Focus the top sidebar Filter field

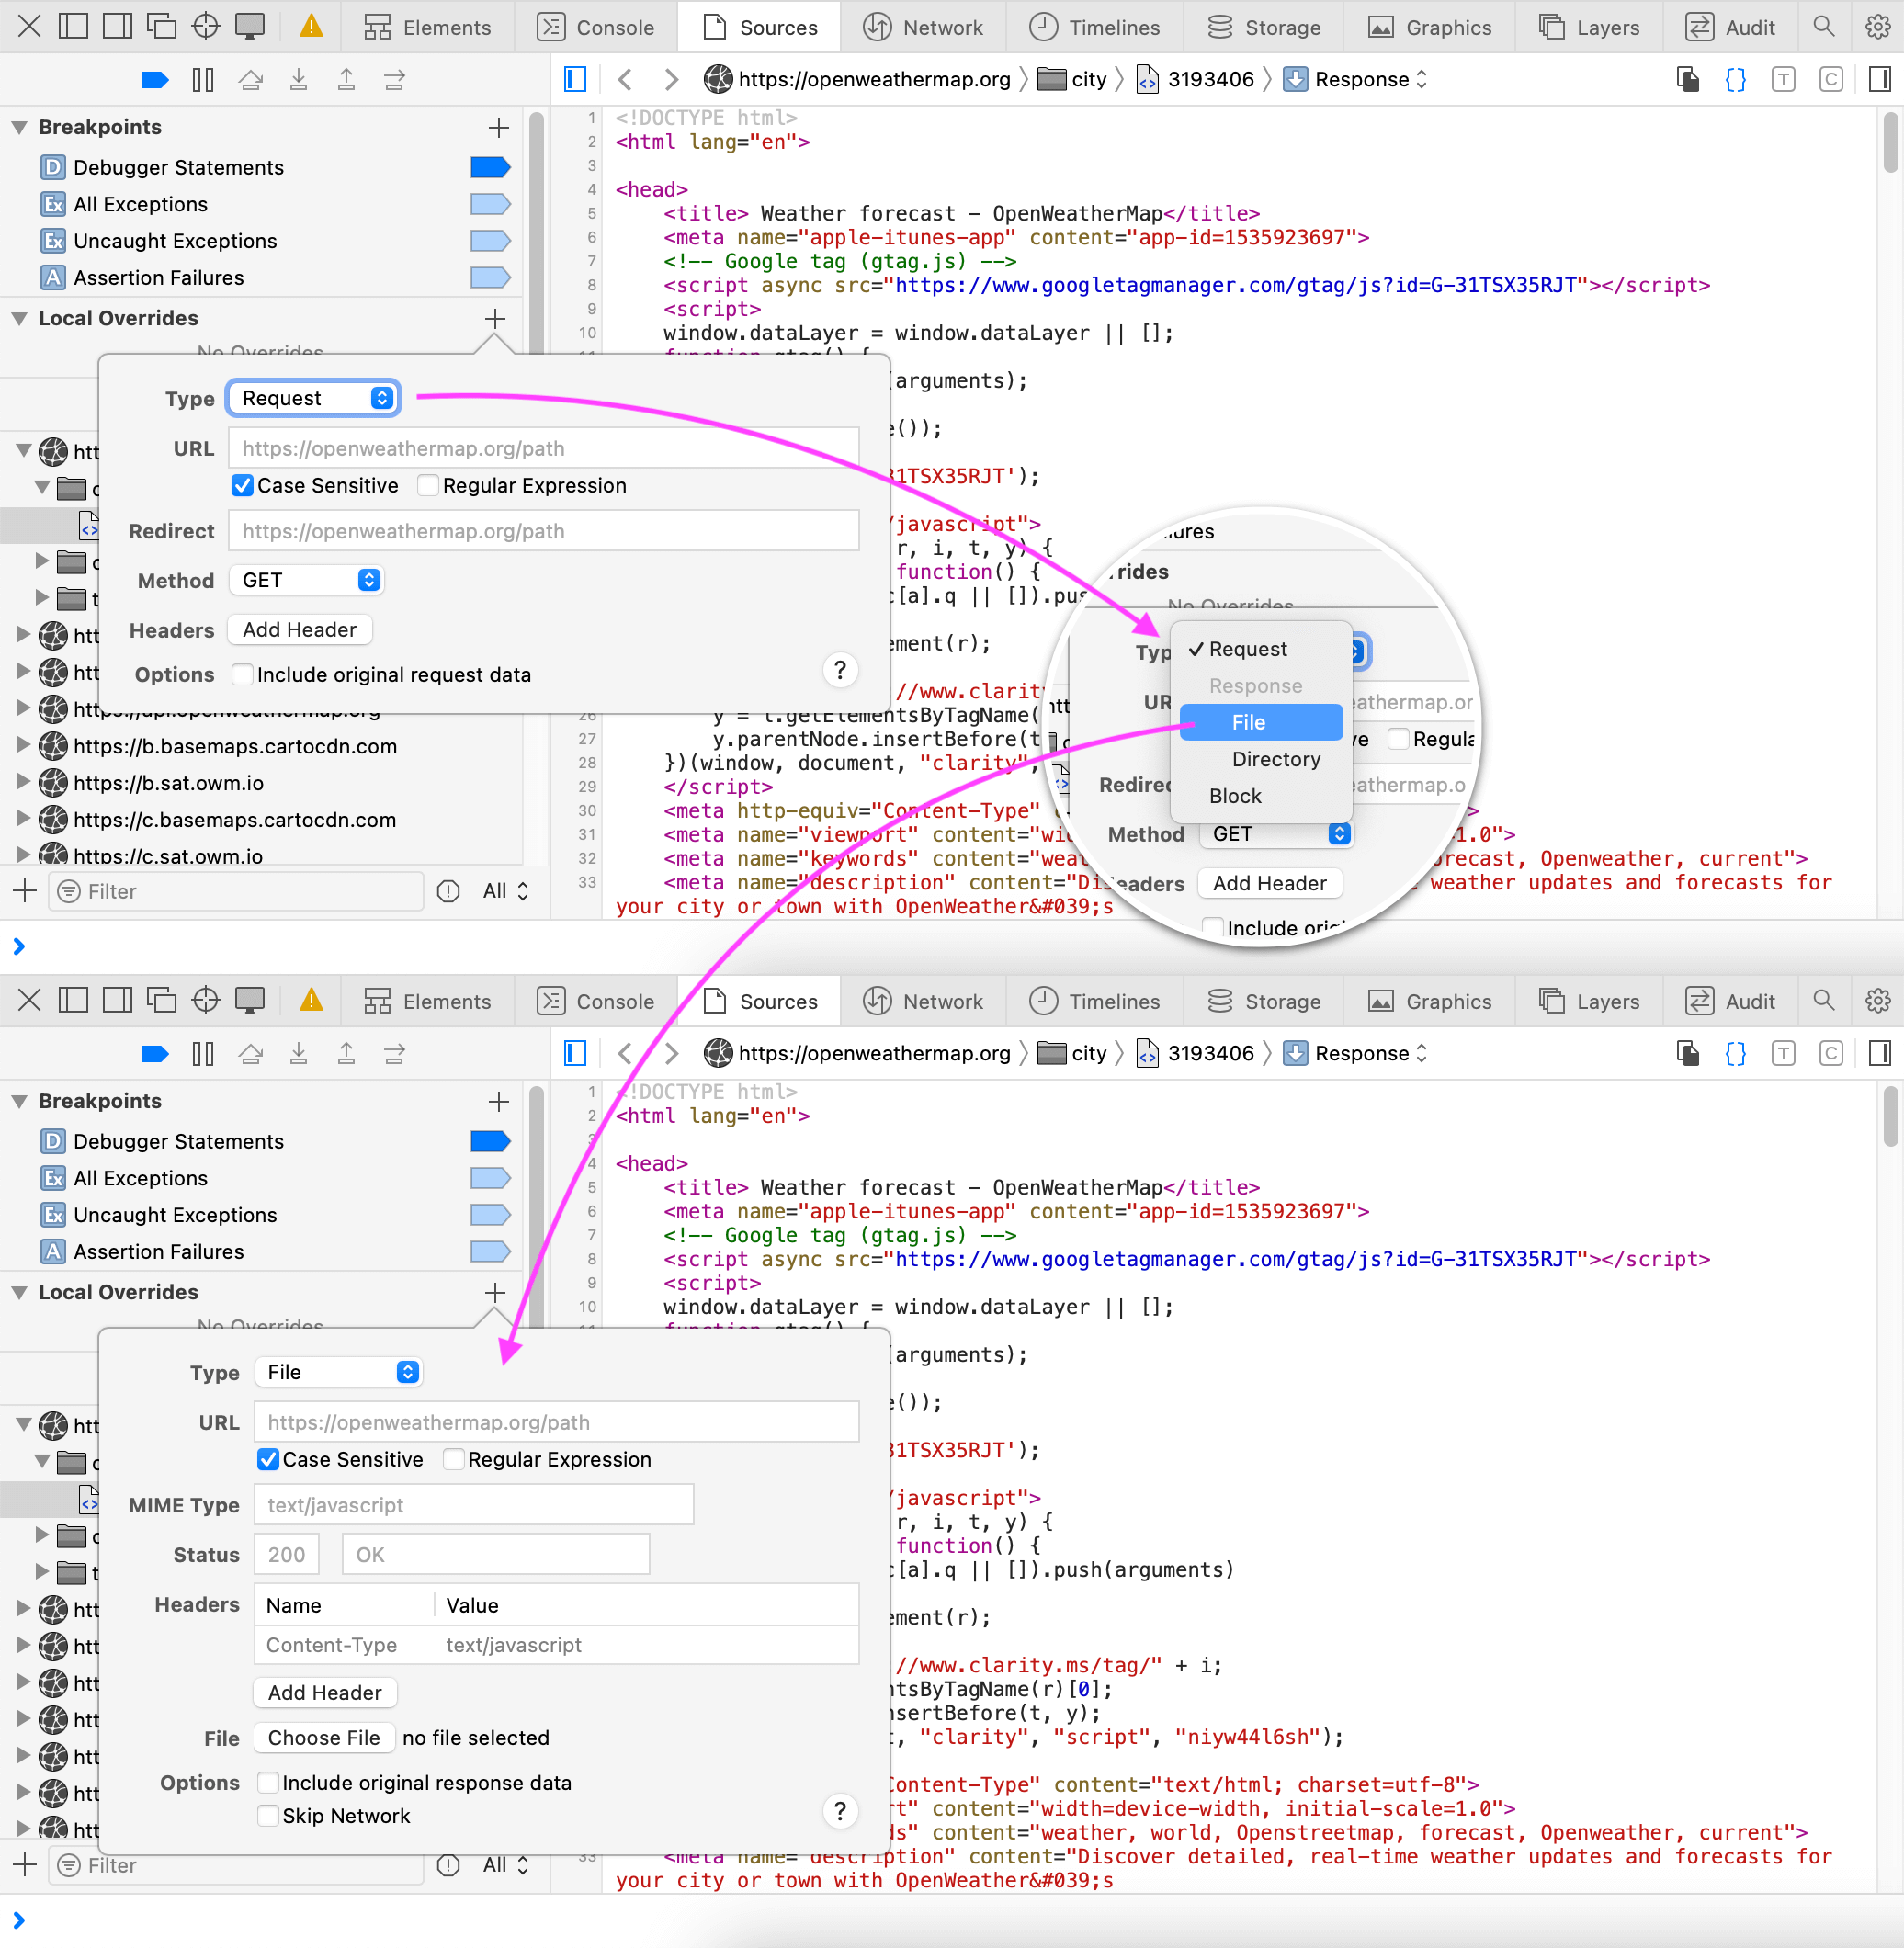pyautogui.click(x=237, y=891)
